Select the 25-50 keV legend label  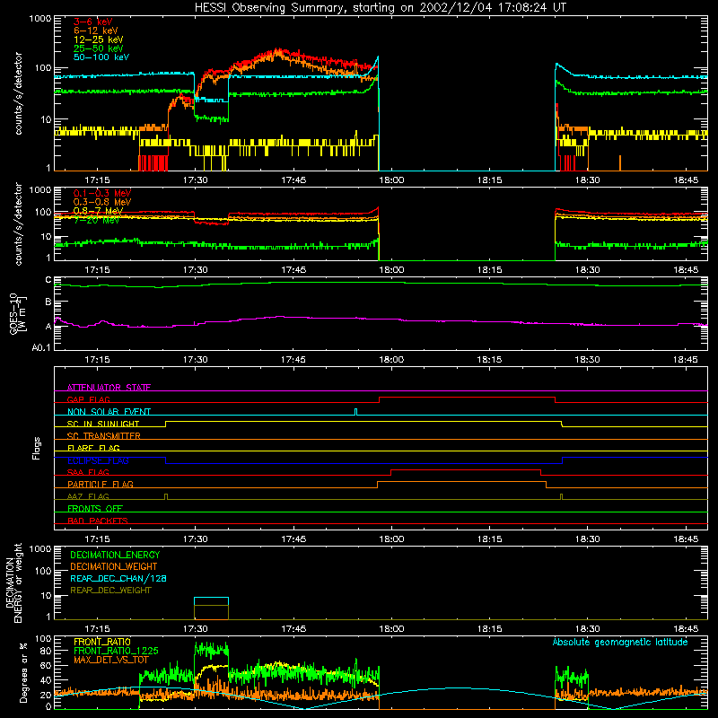tap(99, 48)
